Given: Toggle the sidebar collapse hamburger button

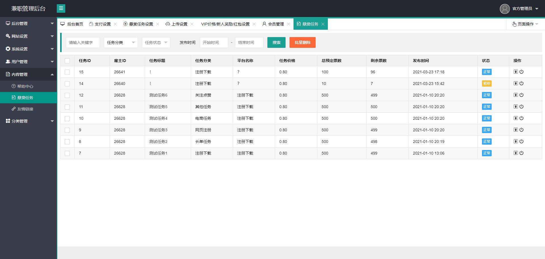Looking at the screenshot, I should (x=61, y=8).
